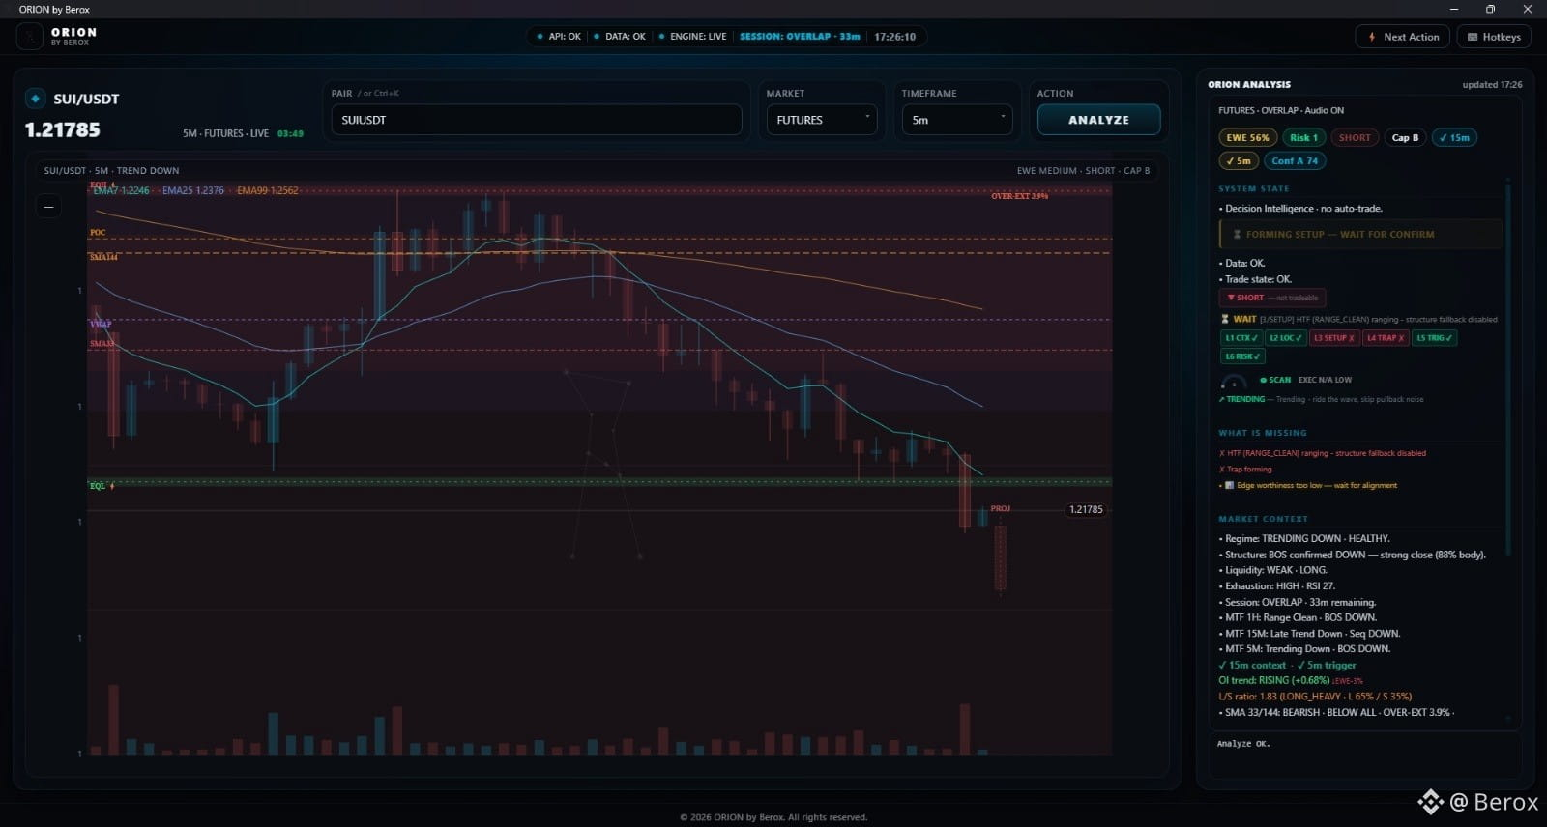Click 'updated 17:26' timestamp

pyautogui.click(x=1492, y=85)
